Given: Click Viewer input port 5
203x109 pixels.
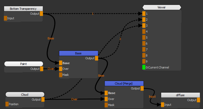Looking at the screenshot, I should 144,38.
